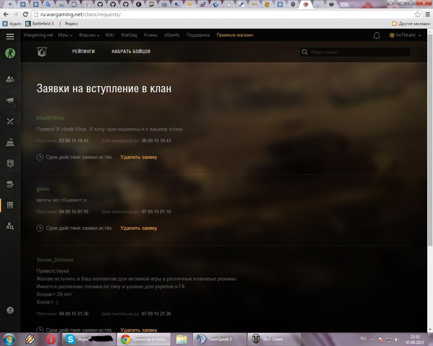Open the Windows Start button
This screenshot has height=346, width=433.
coord(9,340)
